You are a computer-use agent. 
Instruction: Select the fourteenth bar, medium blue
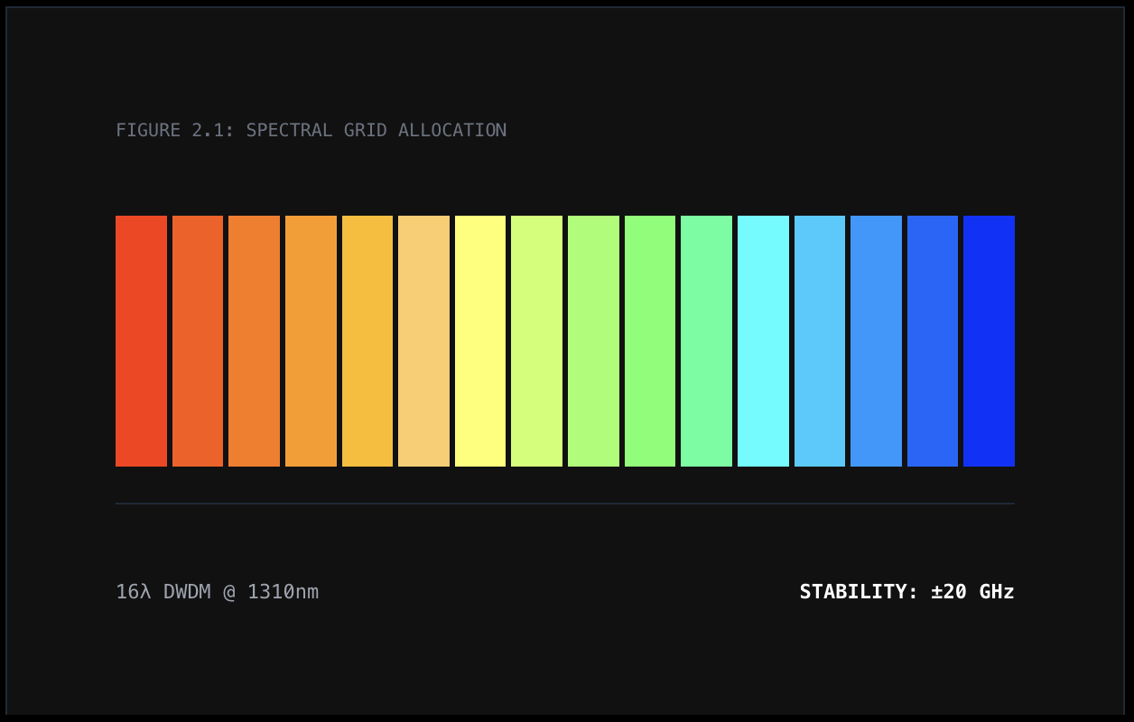point(876,341)
